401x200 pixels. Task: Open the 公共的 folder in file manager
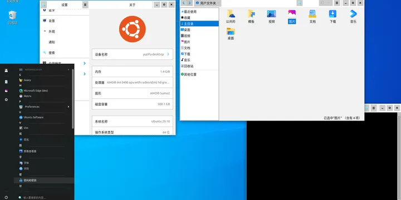pos(231,17)
